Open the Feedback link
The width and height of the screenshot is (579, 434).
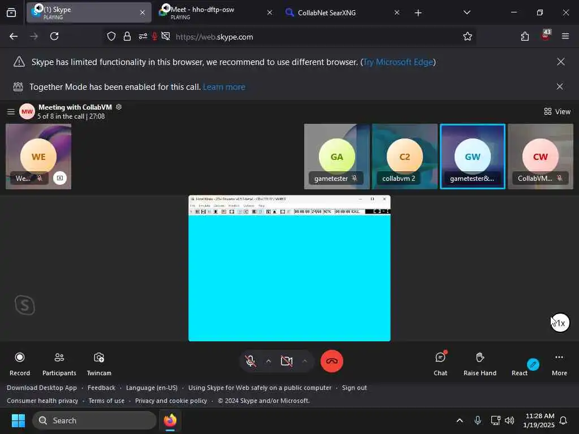(x=102, y=388)
